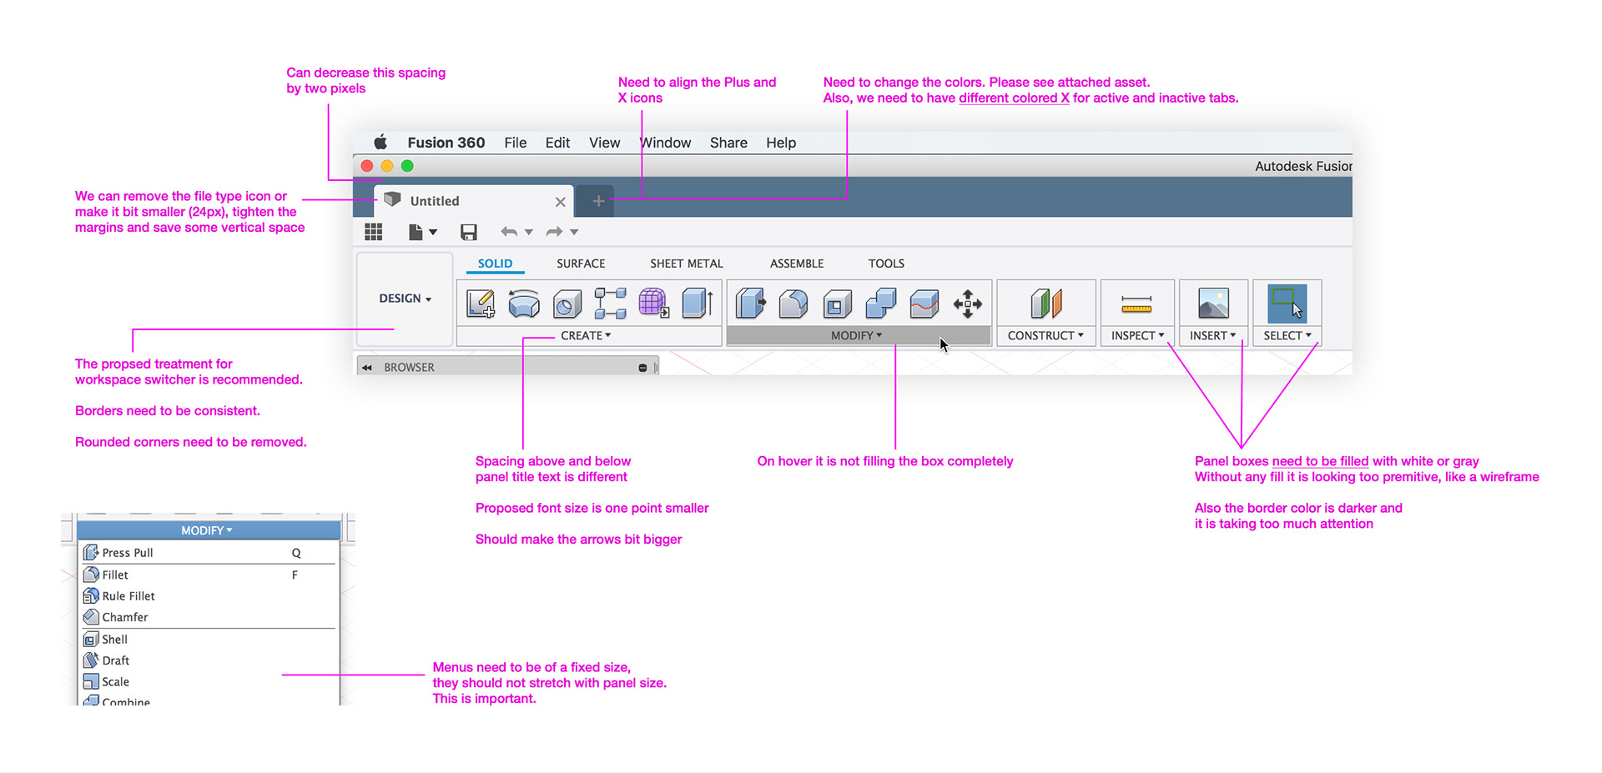This screenshot has width=1602, height=773.
Task: Click the Insert image icon
Action: (x=1213, y=304)
